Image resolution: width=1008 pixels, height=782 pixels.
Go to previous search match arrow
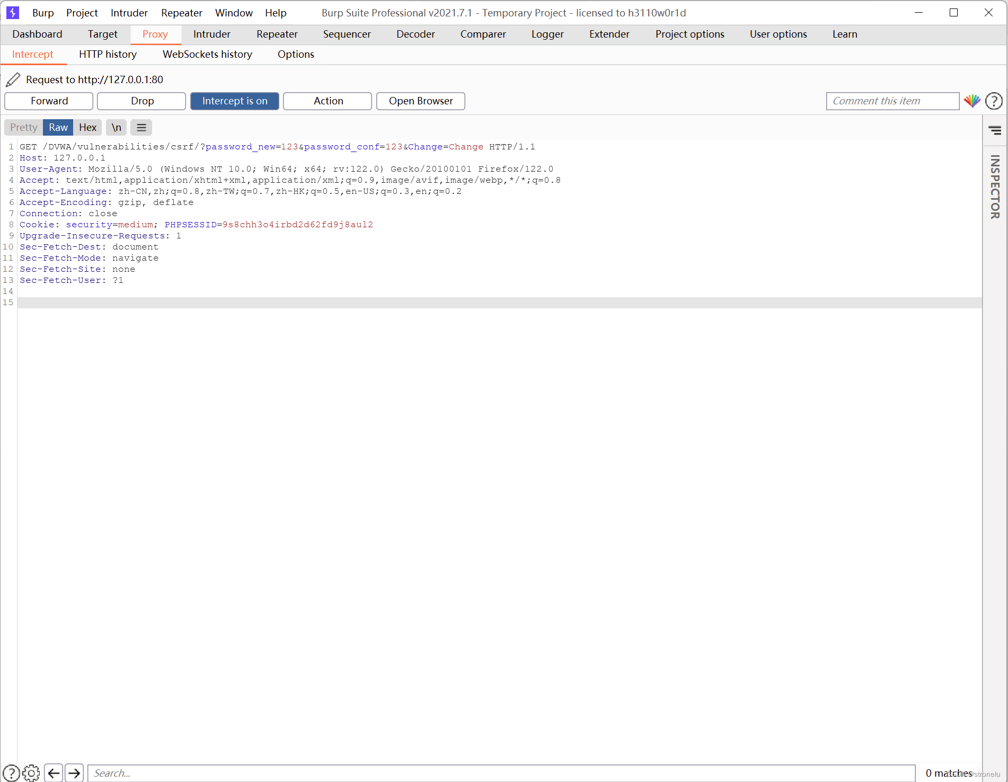54,773
